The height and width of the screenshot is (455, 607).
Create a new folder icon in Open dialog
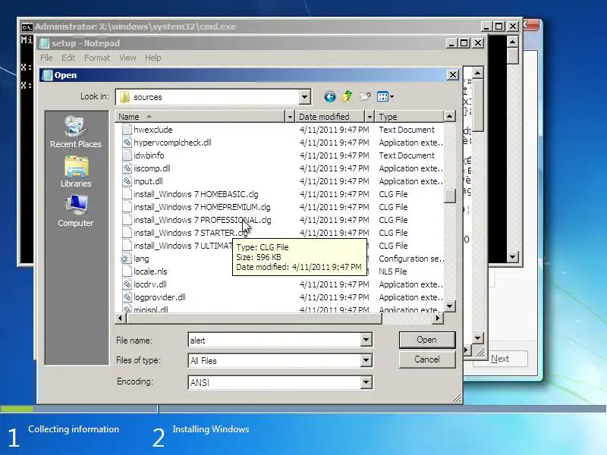pos(365,96)
